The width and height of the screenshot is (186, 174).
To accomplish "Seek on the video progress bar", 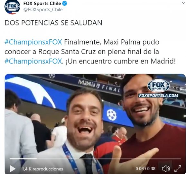I will pos(95,159).
